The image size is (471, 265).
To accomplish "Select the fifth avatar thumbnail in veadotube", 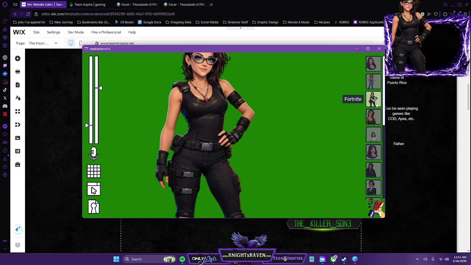I will pos(373,134).
